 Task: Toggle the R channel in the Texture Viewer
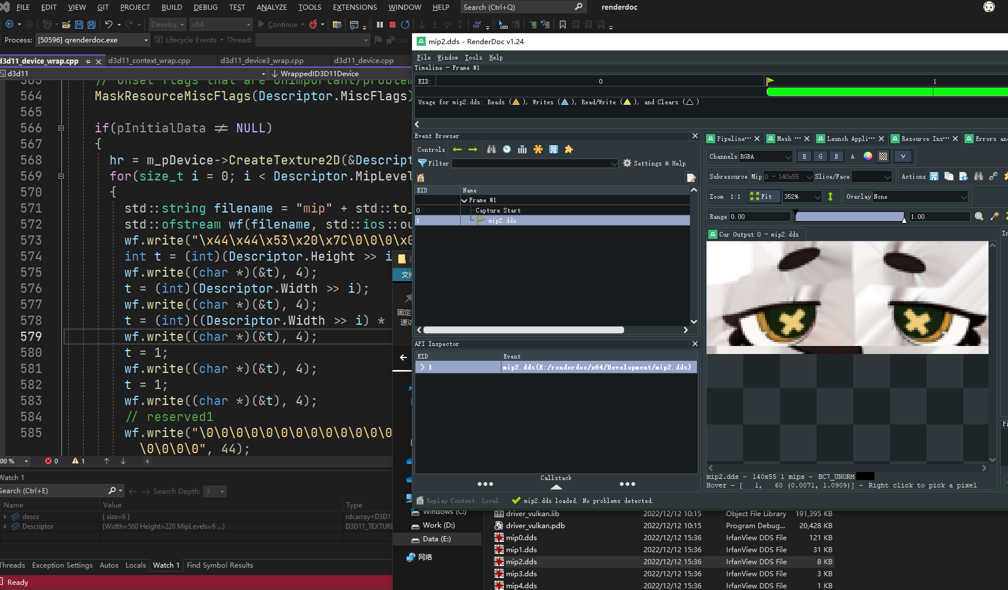(805, 156)
